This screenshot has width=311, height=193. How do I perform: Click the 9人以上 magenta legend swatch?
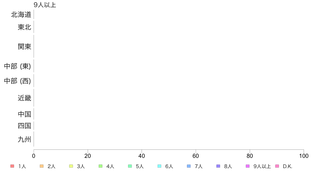pos(248,166)
